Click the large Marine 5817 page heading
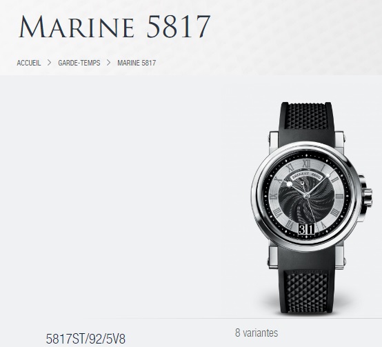The width and height of the screenshot is (382, 347). point(114,26)
